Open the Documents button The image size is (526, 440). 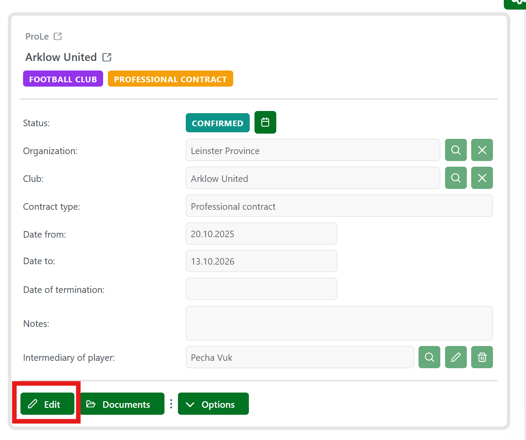(122, 404)
